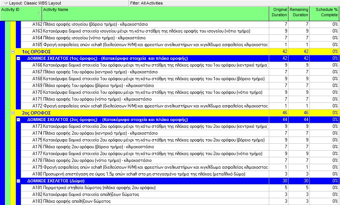
Task: Collapse ΔΟΜΙΚΟΣ ΣΚΕΛΕΤΟΣ (Δώμα) group
Action: click(x=19, y=181)
